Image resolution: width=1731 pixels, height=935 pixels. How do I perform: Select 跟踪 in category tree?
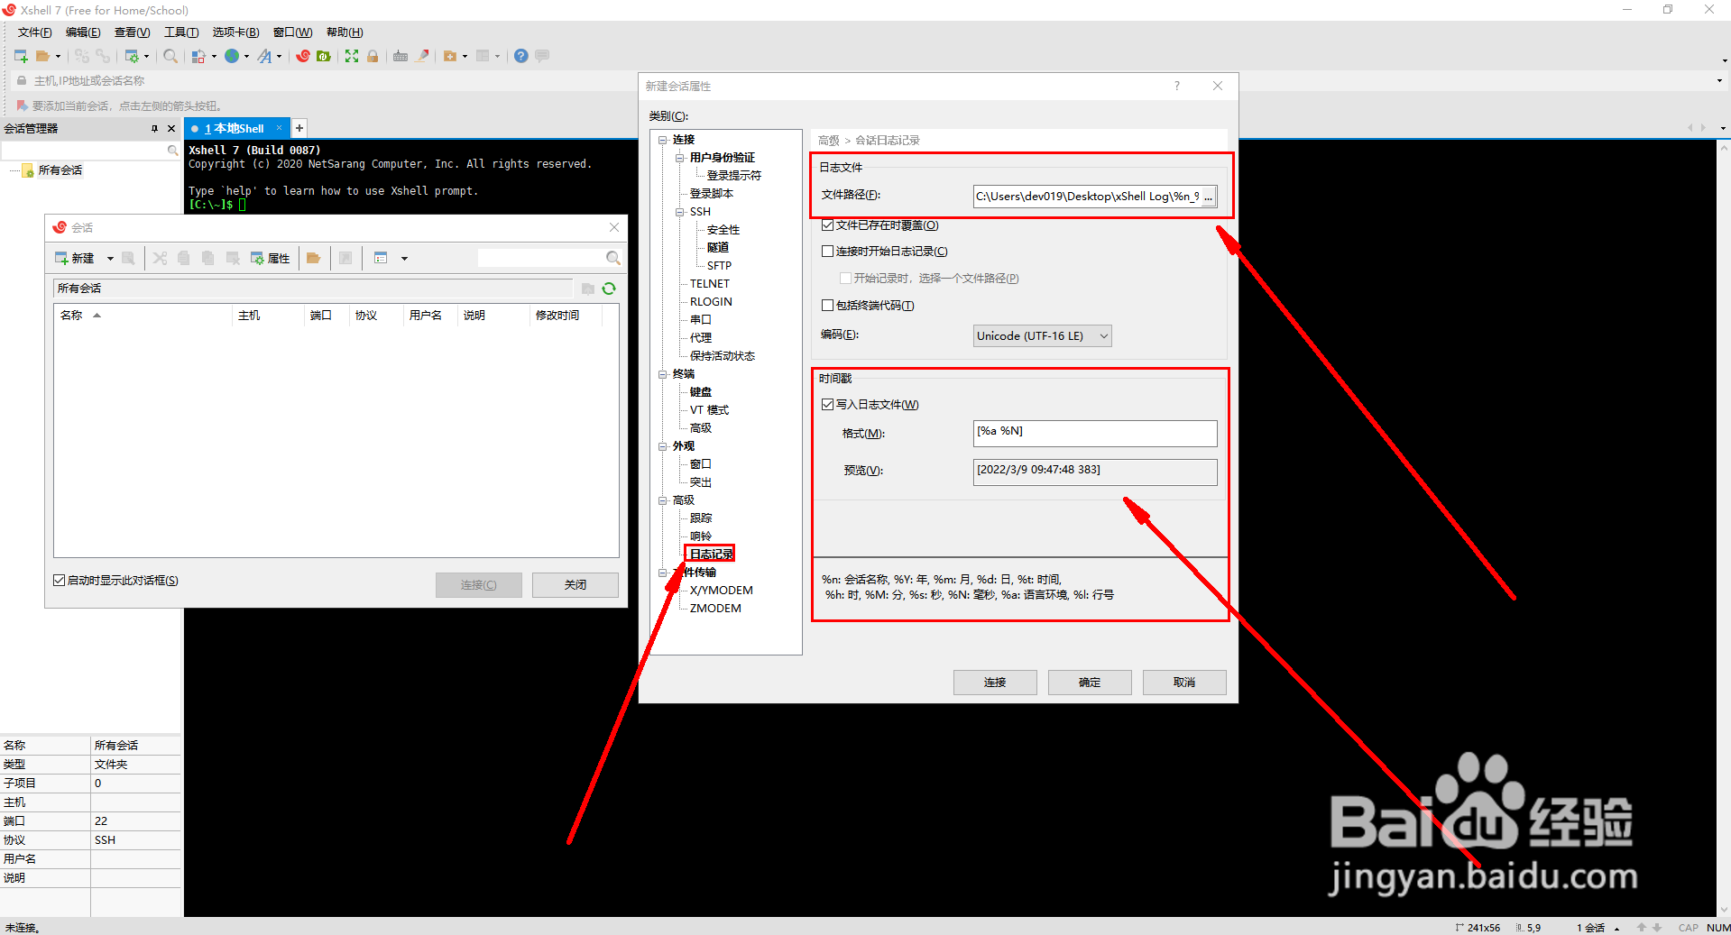(701, 518)
